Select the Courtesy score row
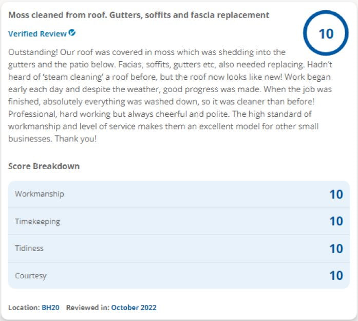The height and width of the screenshot is (321, 358). coord(179,276)
